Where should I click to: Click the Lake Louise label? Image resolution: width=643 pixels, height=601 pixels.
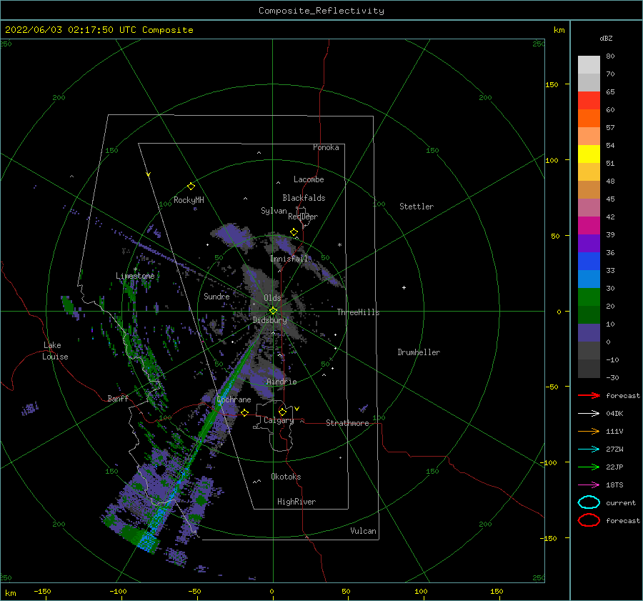pyautogui.click(x=55, y=351)
